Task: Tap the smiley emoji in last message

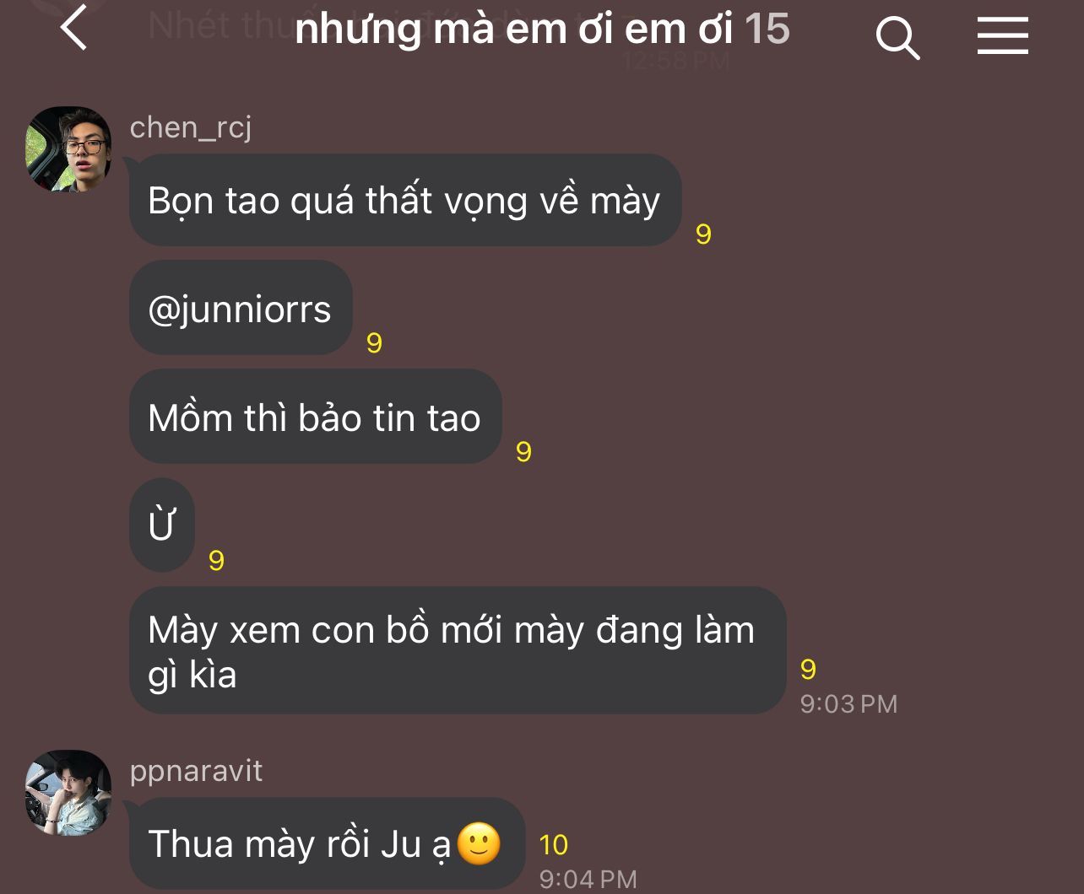Action: 479,843
